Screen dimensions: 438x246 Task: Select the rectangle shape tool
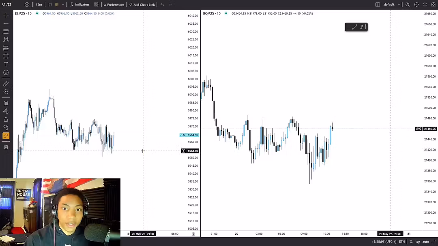click(6, 56)
